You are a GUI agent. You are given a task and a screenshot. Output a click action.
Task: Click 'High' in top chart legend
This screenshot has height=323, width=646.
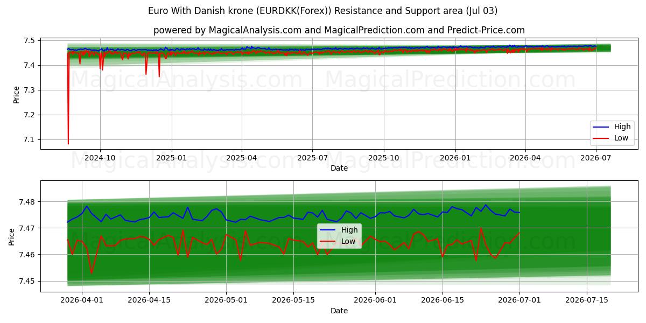click(622, 127)
